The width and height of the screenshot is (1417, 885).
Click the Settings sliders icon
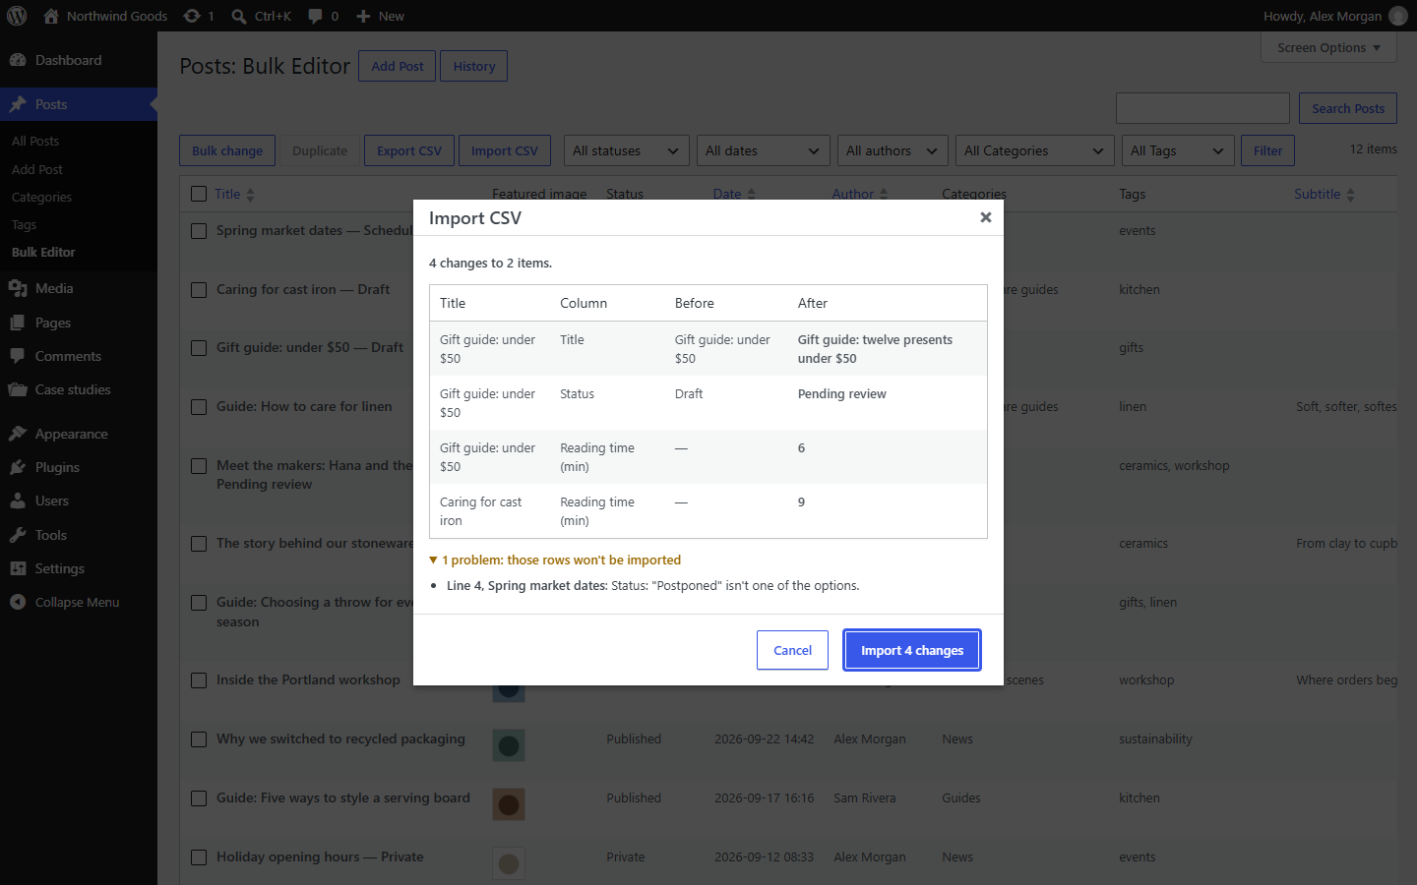click(18, 568)
